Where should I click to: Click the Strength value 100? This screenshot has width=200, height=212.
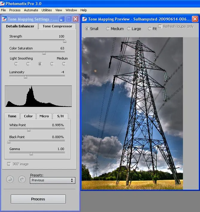[61, 36]
